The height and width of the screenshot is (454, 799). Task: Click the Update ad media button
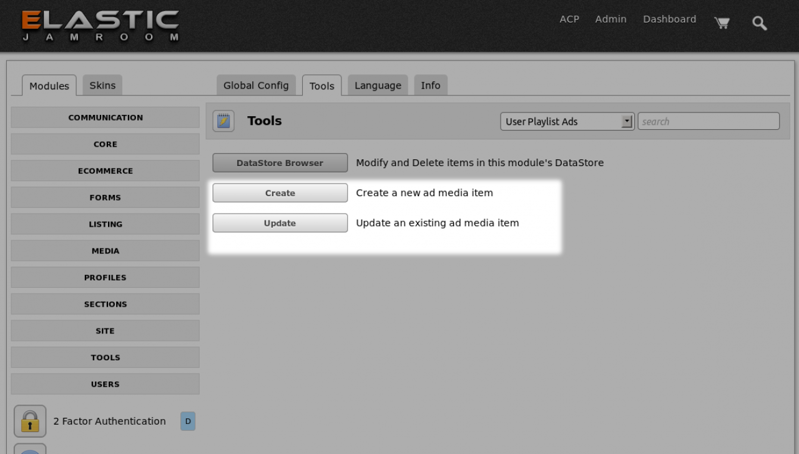(x=280, y=223)
